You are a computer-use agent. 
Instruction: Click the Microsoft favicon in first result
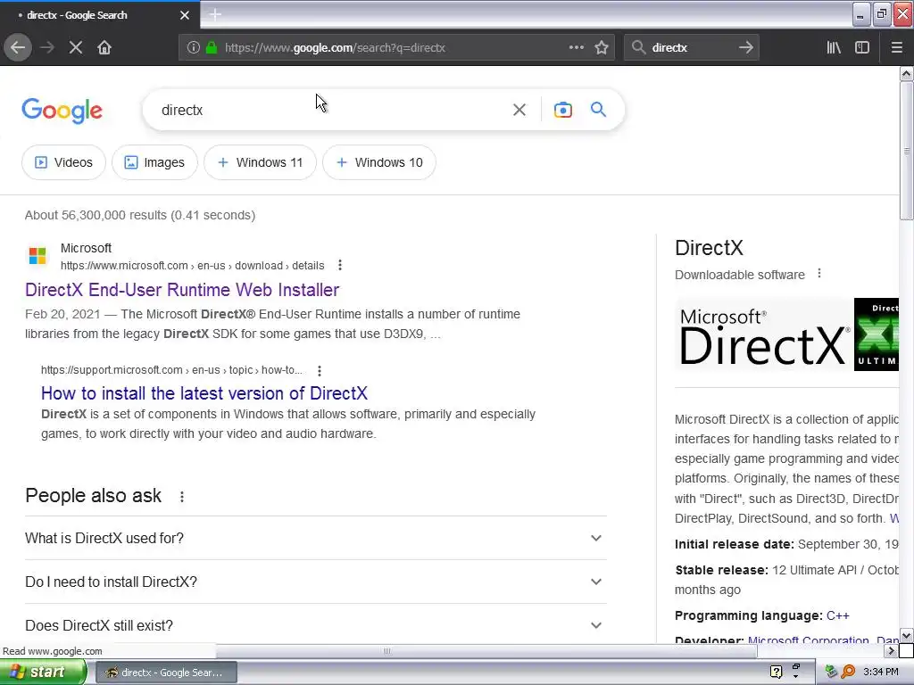(x=37, y=256)
